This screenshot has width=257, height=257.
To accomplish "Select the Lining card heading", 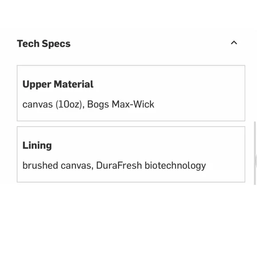I will 37,145.
